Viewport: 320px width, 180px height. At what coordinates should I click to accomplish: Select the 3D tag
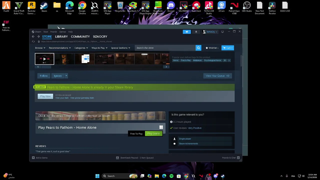click(225, 60)
